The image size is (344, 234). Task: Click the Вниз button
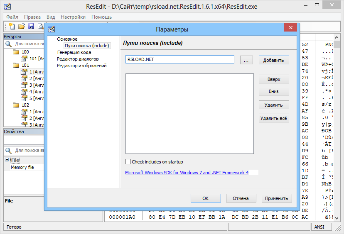[x=274, y=91]
